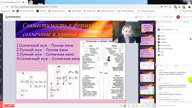This screenshot has width=192, height=108.
Task: Open the Альфа-банк bookmark
Action: coord(89,11)
